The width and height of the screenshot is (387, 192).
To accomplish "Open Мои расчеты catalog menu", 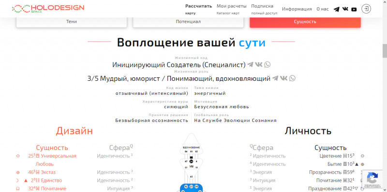I will [x=232, y=9].
